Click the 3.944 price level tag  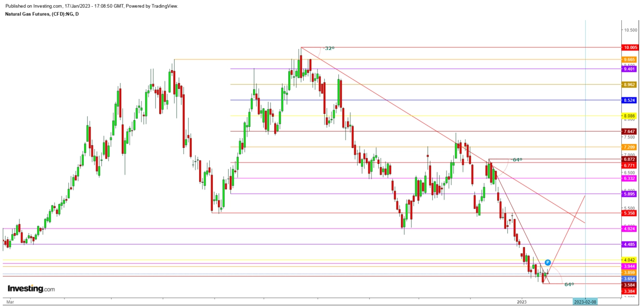click(630, 266)
